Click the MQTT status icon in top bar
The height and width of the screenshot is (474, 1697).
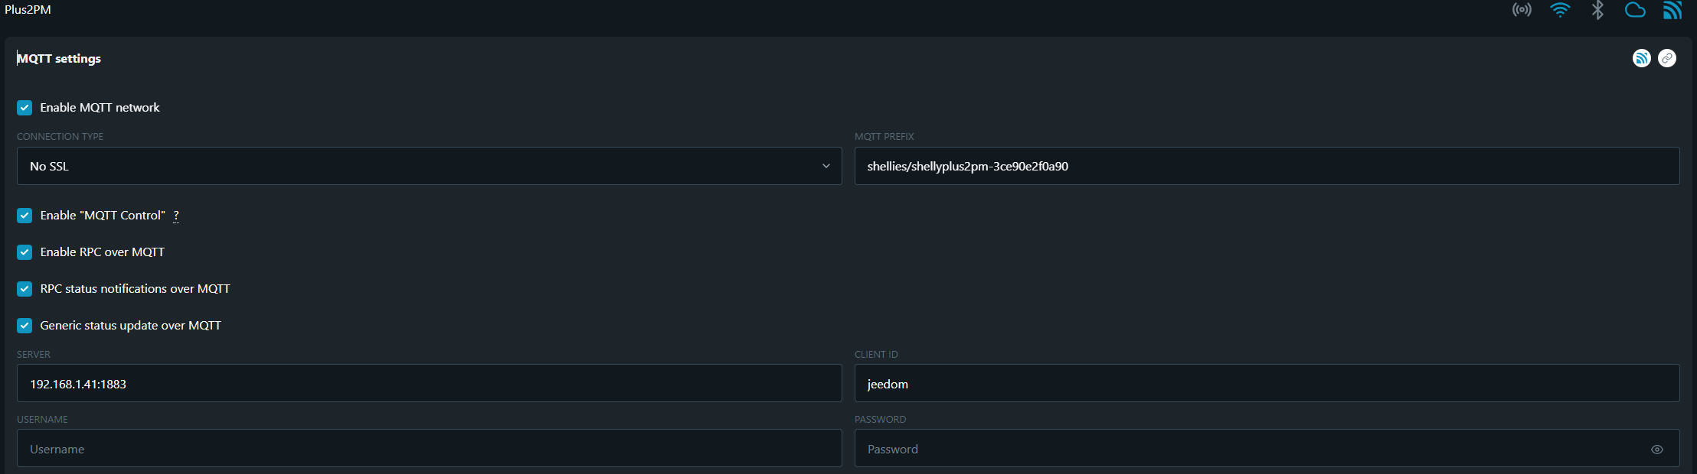click(1672, 10)
